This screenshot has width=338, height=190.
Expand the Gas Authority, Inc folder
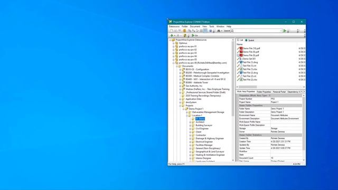(x=180, y=85)
